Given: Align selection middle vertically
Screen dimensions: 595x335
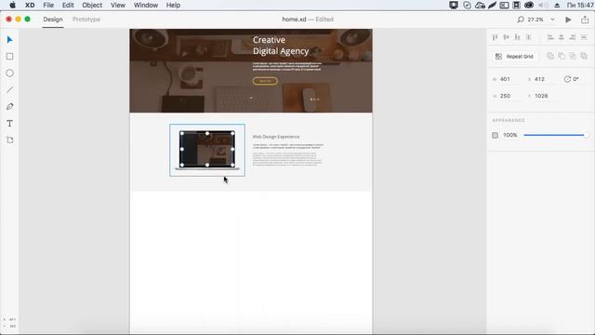Looking at the screenshot, I should (506, 37).
